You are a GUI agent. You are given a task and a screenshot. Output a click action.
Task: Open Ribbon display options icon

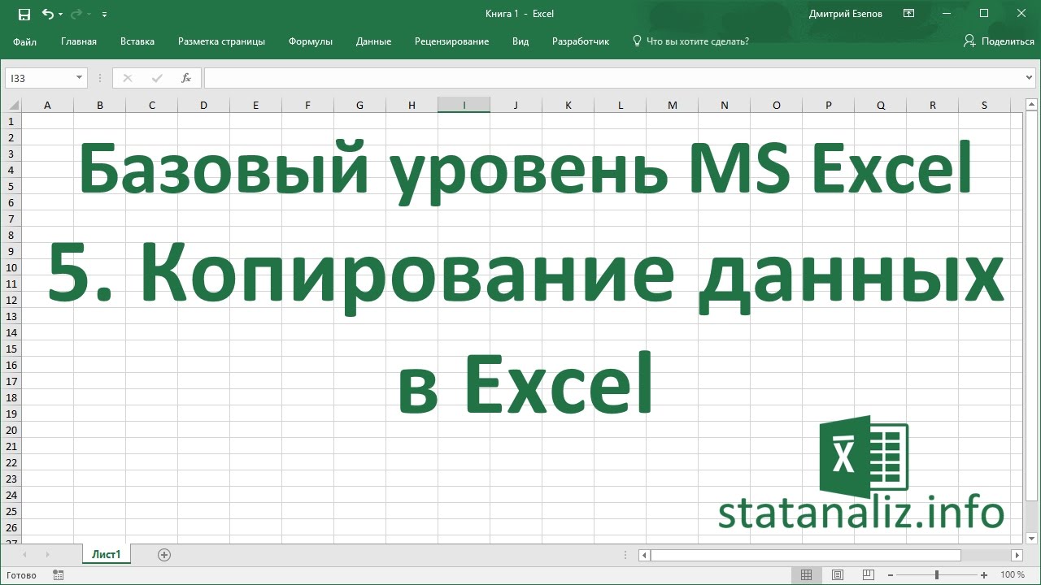tap(908, 14)
